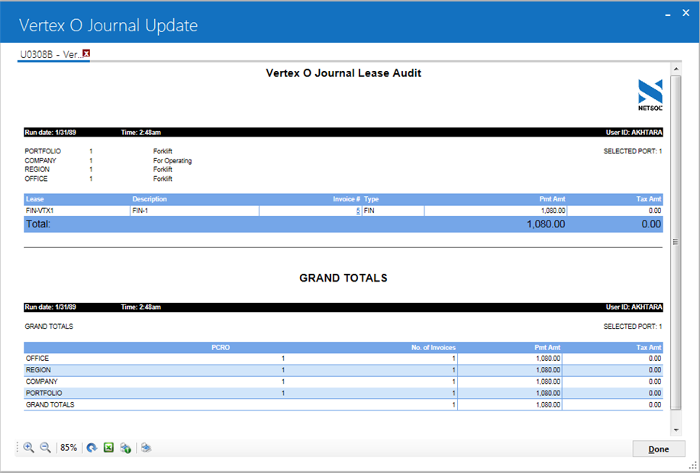Click the OFFICE row in grand totals table
The width and height of the screenshot is (700, 473).
pos(344,359)
